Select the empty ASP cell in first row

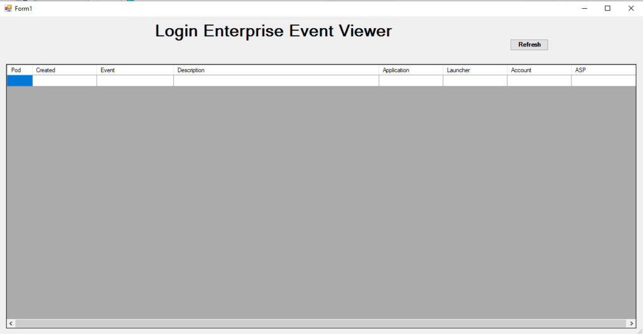[603, 81]
